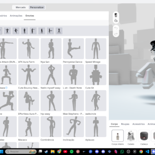Click the arm-pointing emote slot icon
Viewport: 155px width, 155px height.
(33, 31)
